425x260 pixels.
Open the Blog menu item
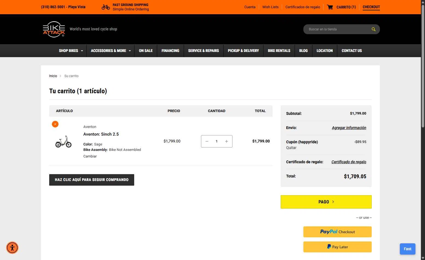pos(303,51)
